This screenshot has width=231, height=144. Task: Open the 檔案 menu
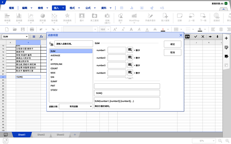click(x=11, y=8)
